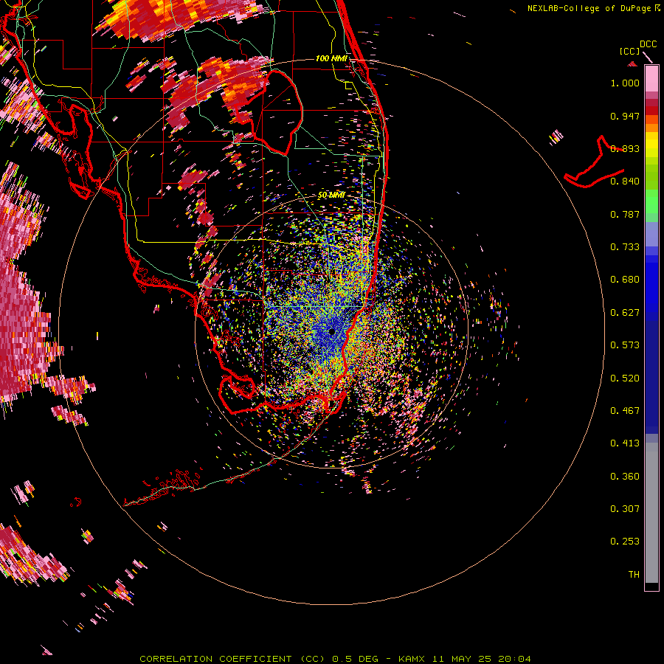Click the 0.840 value on color scale

[625, 181]
